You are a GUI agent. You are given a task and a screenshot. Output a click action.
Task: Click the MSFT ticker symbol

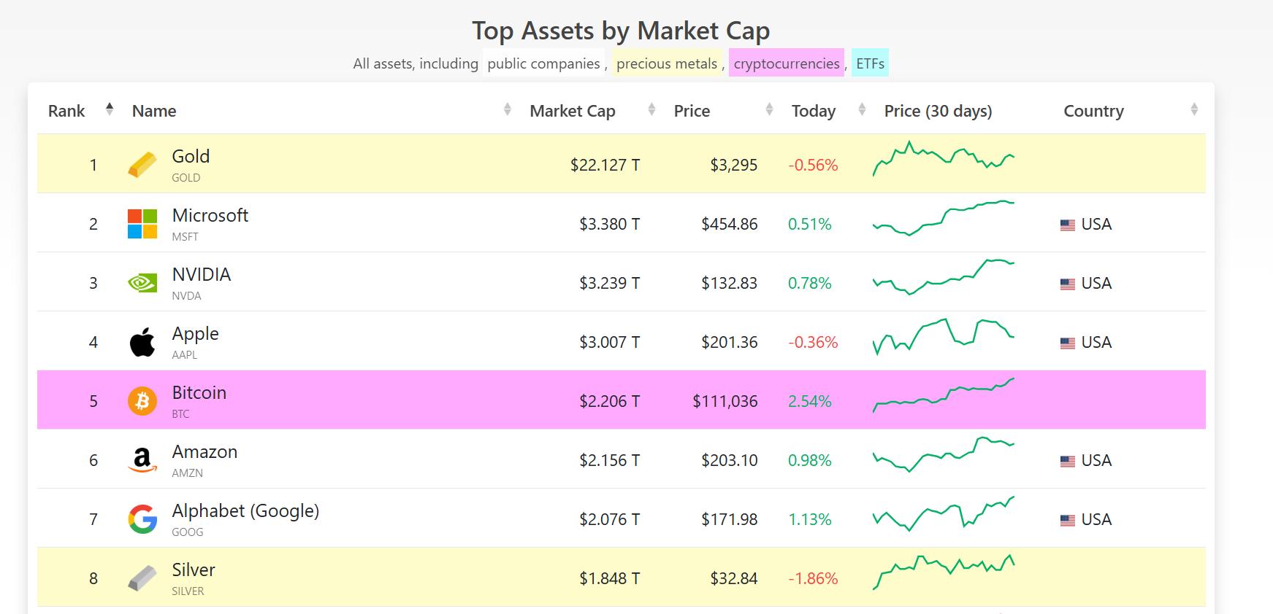pyautogui.click(x=185, y=237)
